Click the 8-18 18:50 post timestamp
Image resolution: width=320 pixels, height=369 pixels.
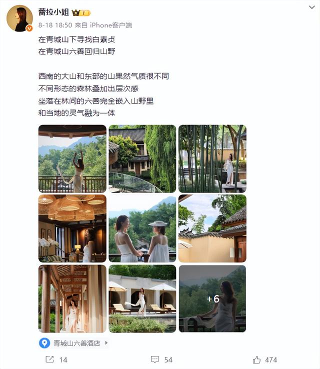pyautogui.click(x=55, y=25)
